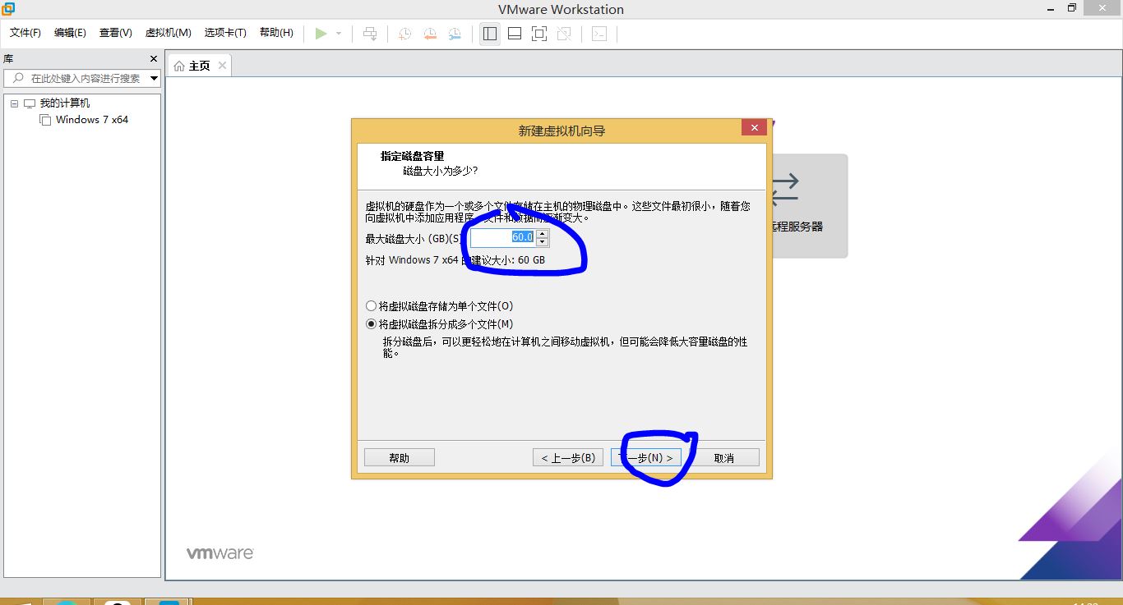Enter full screen mode via toolbar icon

(539, 34)
